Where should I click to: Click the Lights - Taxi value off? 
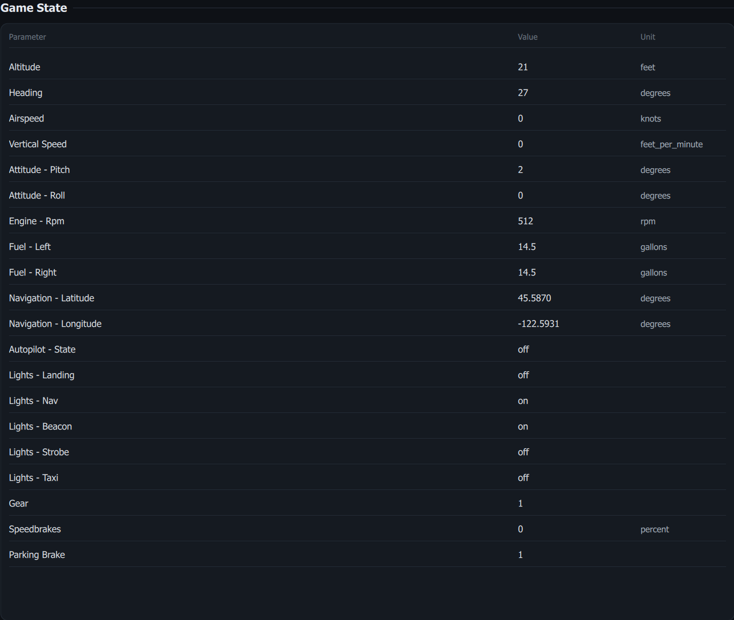524,478
